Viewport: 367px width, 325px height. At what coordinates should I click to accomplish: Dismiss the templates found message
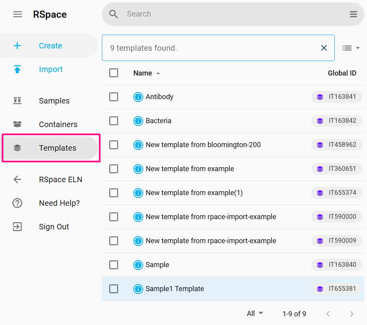pos(324,48)
